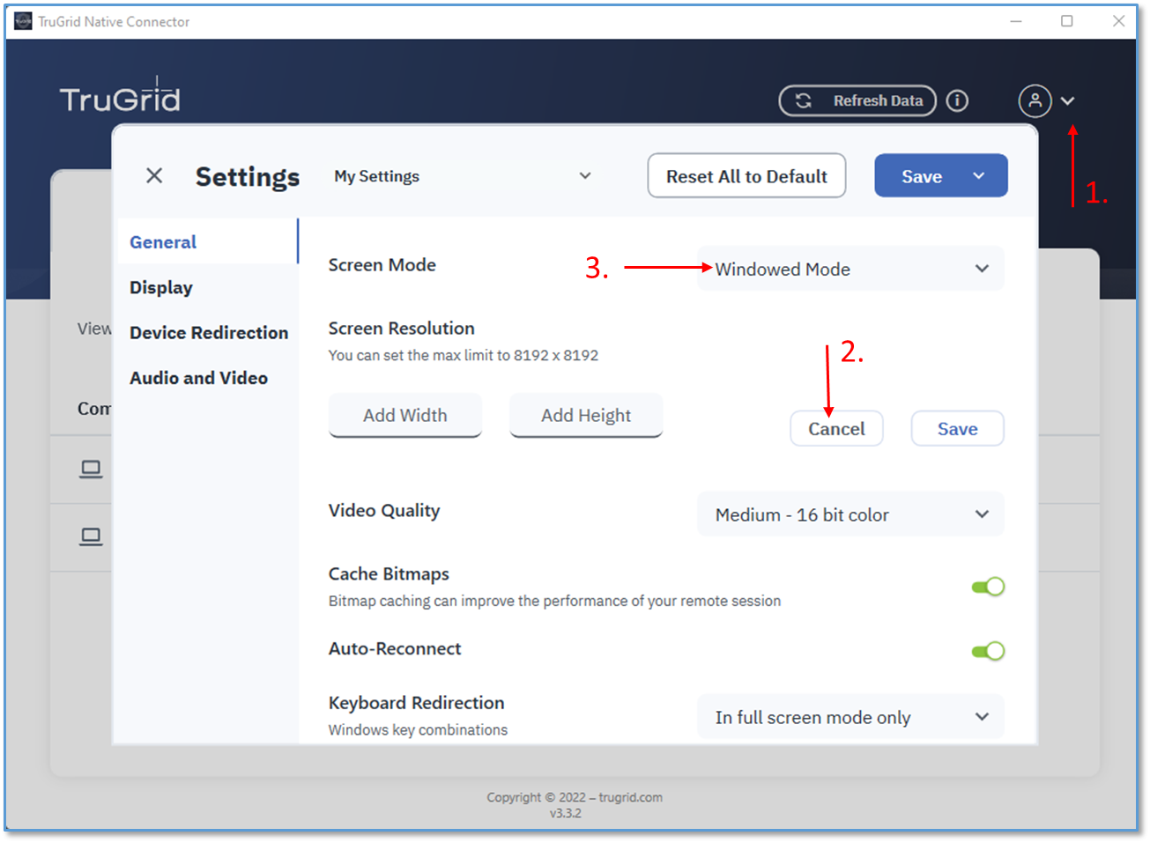Click the TruGrid app icon in title bar
Viewport: 1150px width, 843px height.
tap(23, 21)
